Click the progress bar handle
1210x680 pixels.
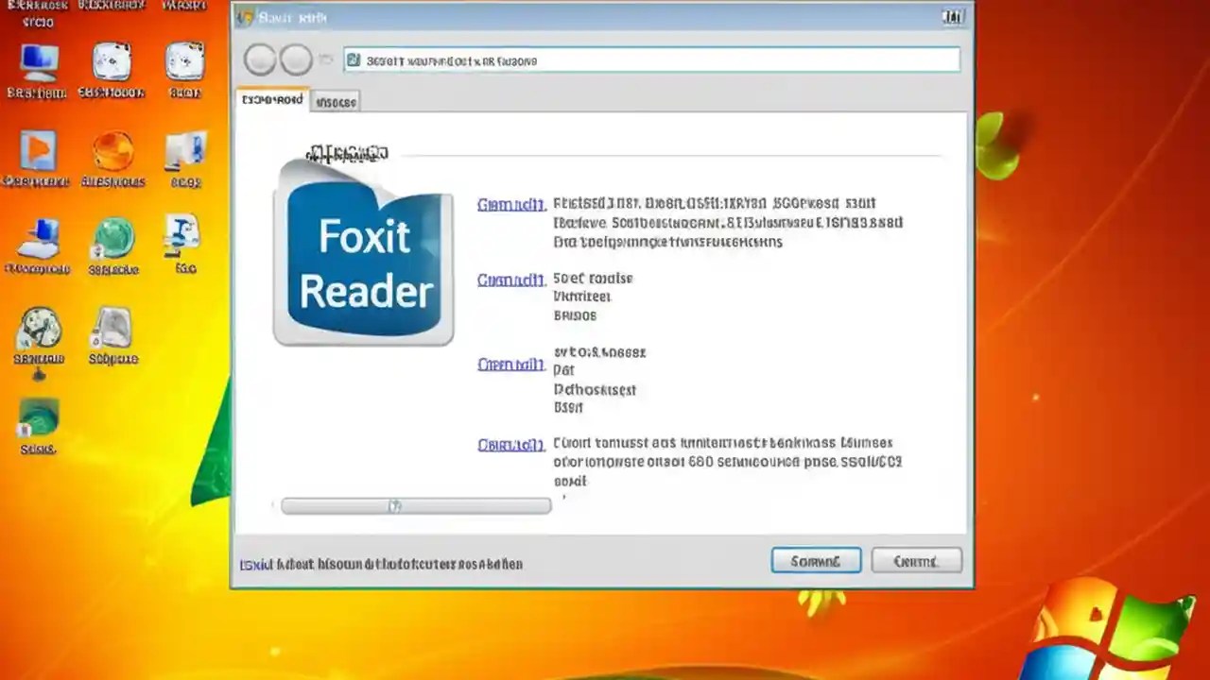[x=395, y=506]
